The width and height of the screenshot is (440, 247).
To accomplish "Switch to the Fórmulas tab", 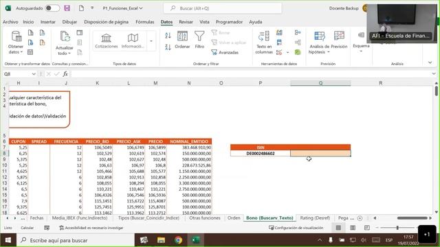I will pos(145,22).
